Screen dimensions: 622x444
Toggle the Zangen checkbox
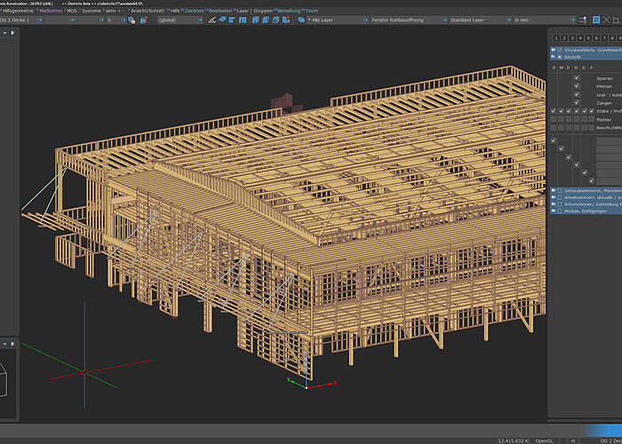pos(577,102)
